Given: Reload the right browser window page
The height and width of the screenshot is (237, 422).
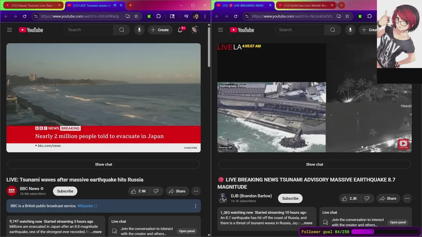Looking at the screenshot, I should click(x=235, y=16).
